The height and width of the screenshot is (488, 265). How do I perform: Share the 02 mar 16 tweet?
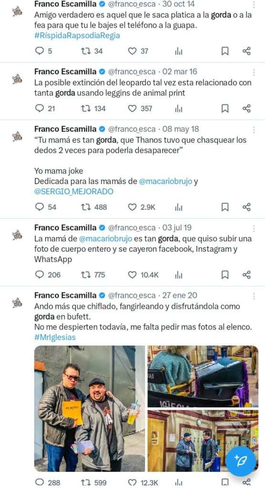(246, 108)
